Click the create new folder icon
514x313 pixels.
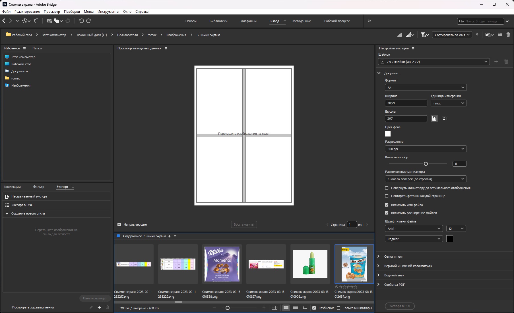pyautogui.click(x=500, y=35)
